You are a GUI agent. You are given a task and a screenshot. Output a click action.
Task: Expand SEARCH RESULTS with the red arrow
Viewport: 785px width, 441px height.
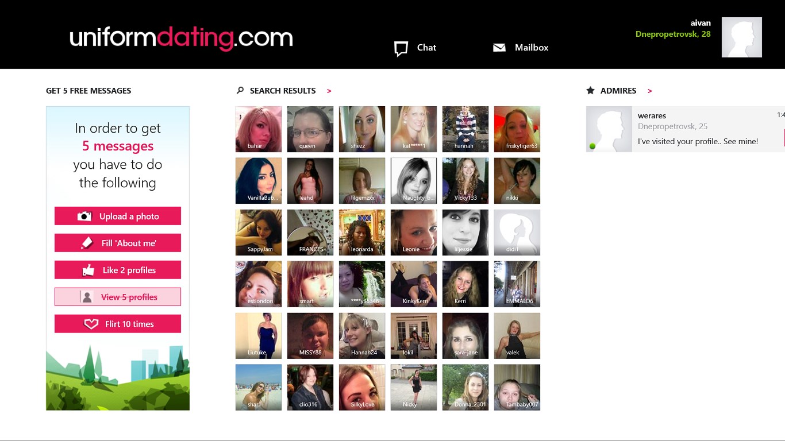click(329, 91)
